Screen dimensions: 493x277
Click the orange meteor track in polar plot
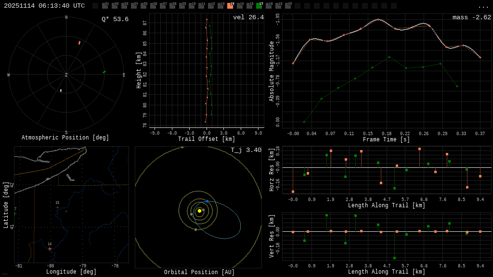point(79,43)
